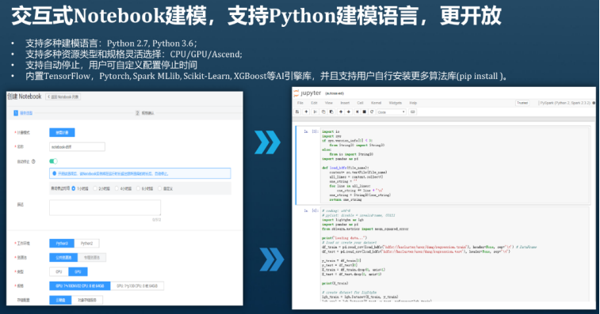This screenshot has height=314, width=600.
Task: Click the Trusted notebook button
Action: pyautogui.click(x=522, y=103)
